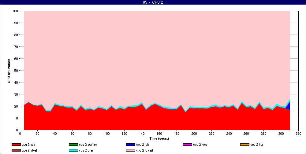Click the y-axis label 30
Screen dimensions: 306x154
point(16,94)
